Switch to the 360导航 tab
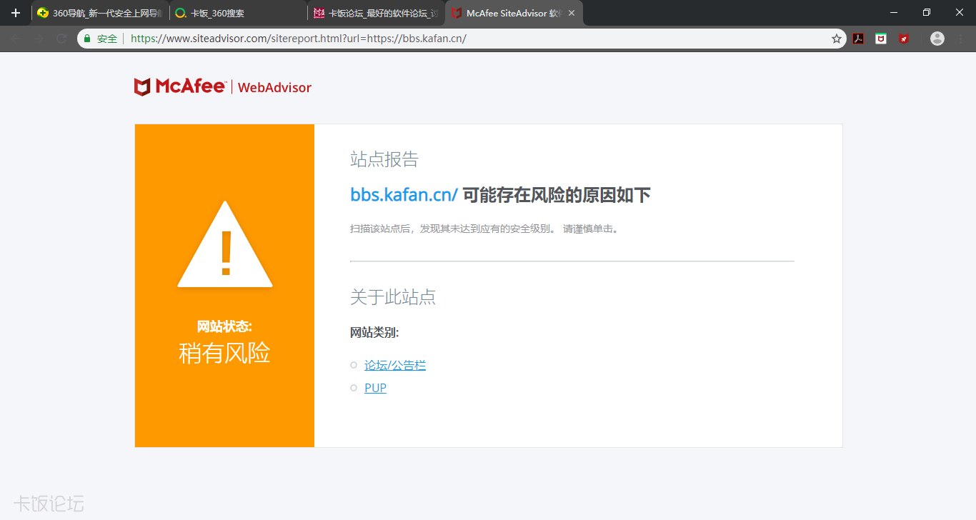This screenshot has width=976, height=520. (x=100, y=13)
